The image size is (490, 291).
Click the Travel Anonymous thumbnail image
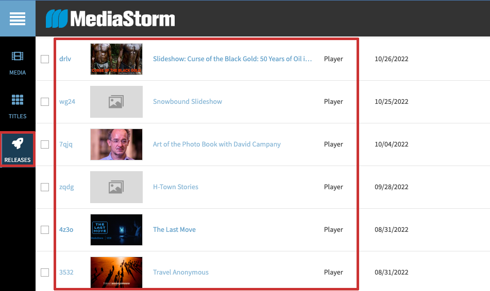tap(116, 272)
